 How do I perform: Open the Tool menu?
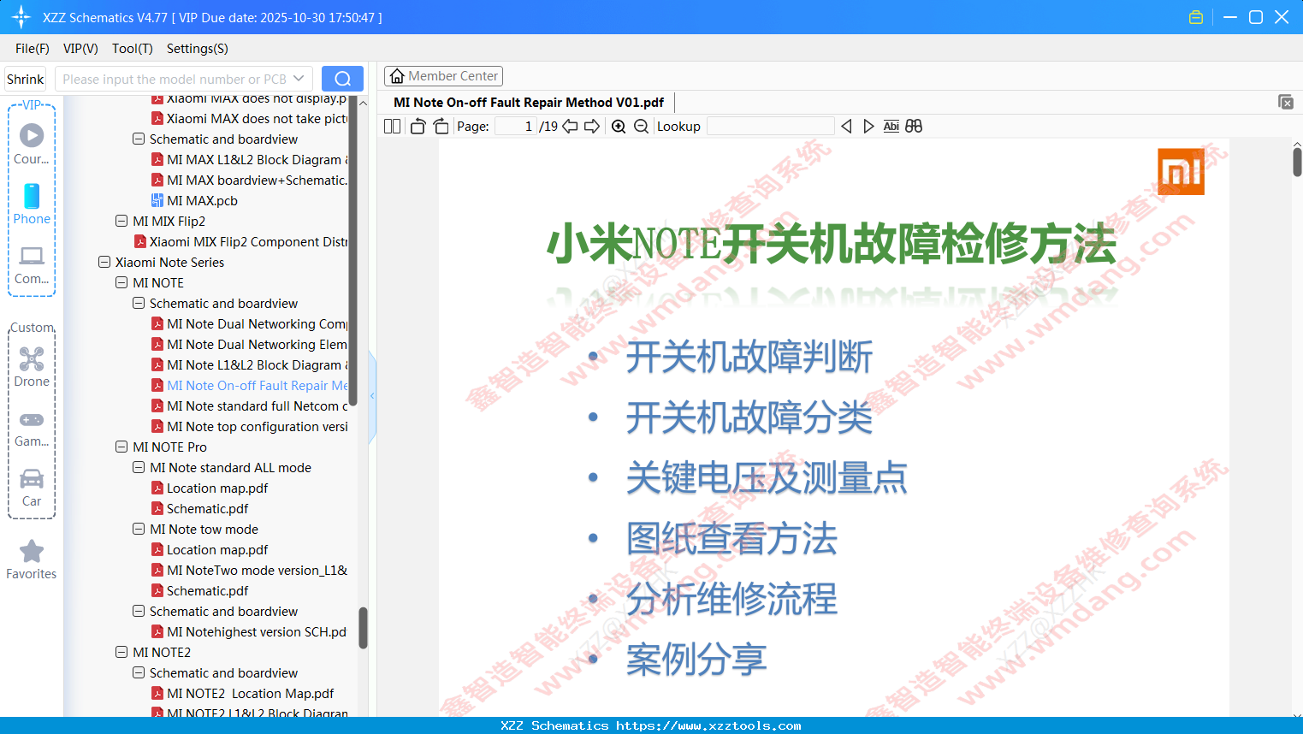click(x=132, y=49)
